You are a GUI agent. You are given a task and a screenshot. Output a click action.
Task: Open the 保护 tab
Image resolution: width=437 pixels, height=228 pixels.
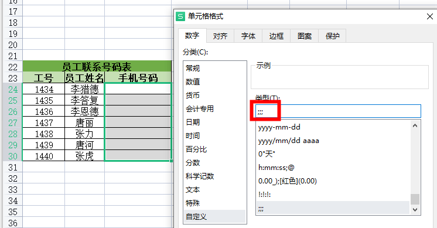(332, 36)
